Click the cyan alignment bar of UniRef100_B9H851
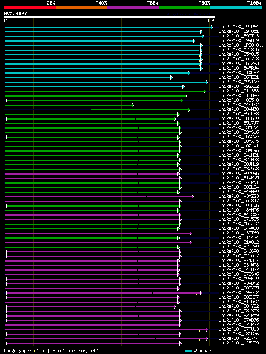Screen dimensions: 266x354 (103, 32)
